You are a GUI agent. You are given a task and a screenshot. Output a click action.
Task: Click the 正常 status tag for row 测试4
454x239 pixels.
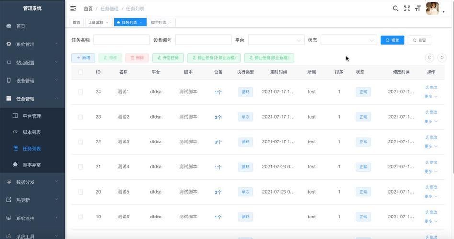(363, 167)
